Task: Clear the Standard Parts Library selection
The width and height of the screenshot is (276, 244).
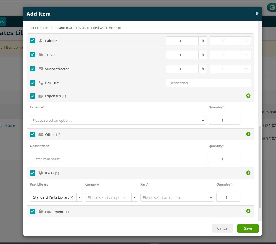Action: (72, 197)
